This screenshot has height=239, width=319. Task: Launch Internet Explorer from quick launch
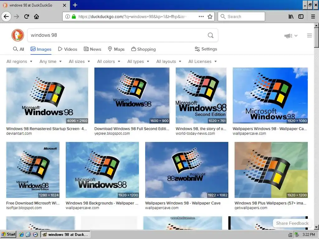pos(21,235)
